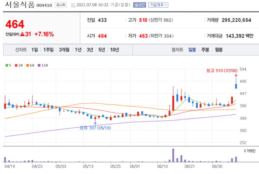The width and height of the screenshot is (259, 174).
Task: Click the green 5-day moving average swatch
Action: click(7, 65)
